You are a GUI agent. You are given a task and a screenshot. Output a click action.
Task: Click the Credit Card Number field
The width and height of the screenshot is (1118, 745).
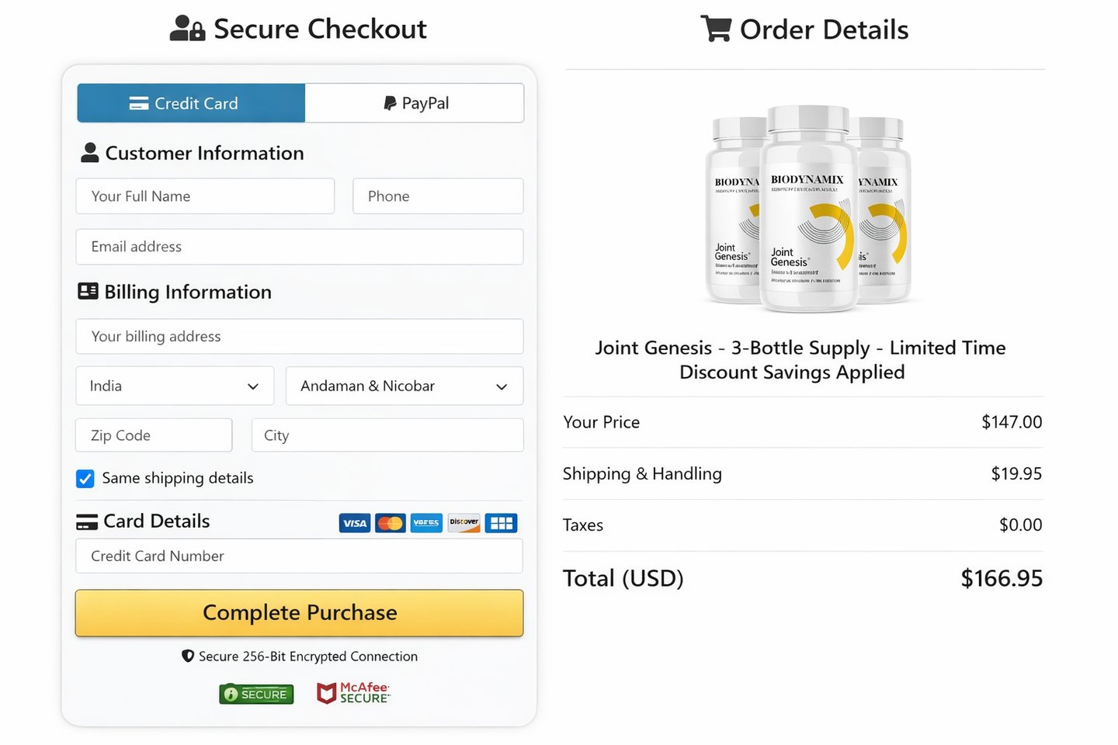point(299,556)
